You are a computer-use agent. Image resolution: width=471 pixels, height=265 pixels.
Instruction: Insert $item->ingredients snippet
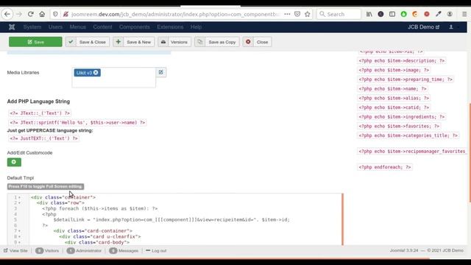[402, 116]
